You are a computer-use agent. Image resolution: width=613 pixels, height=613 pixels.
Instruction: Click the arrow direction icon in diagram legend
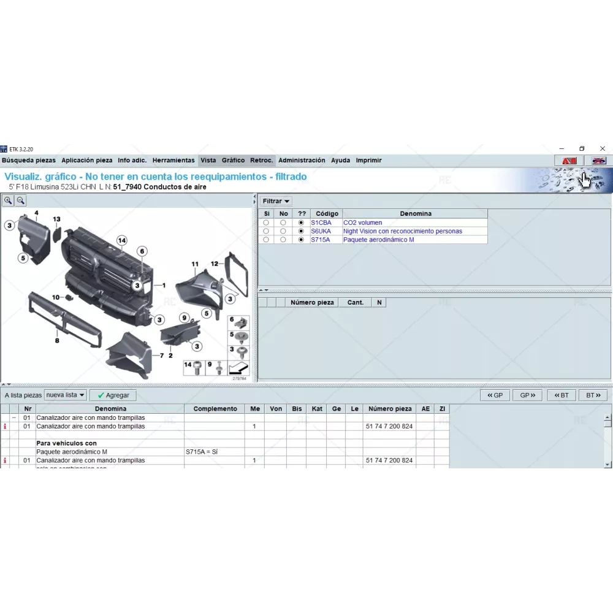tap(238, 368)
